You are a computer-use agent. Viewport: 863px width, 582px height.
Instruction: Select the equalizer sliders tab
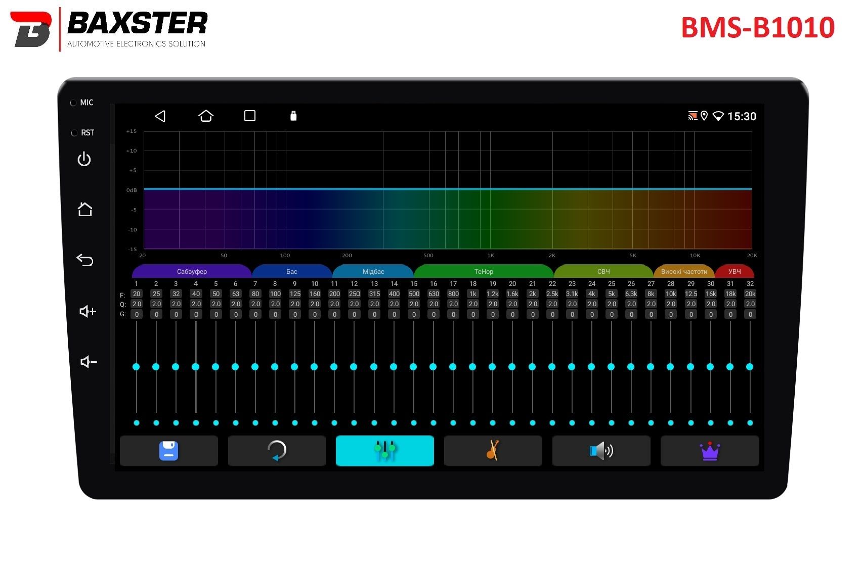(x=385, y=451)
